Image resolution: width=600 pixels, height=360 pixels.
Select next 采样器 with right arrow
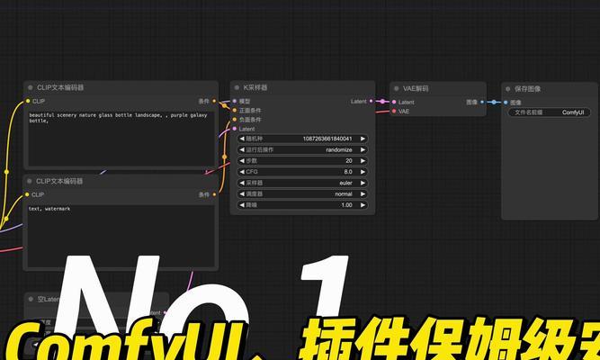(x=363, y=183)
